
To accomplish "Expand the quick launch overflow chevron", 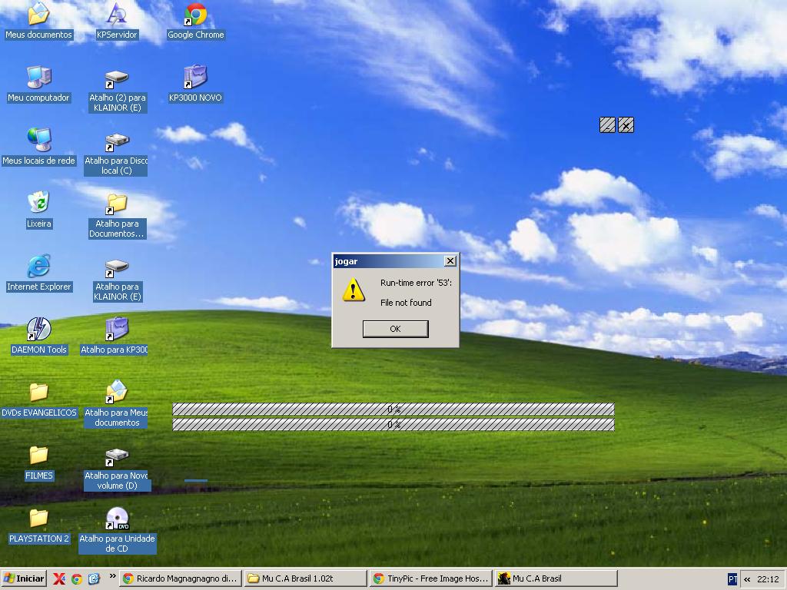I will [x=113, y=576].
